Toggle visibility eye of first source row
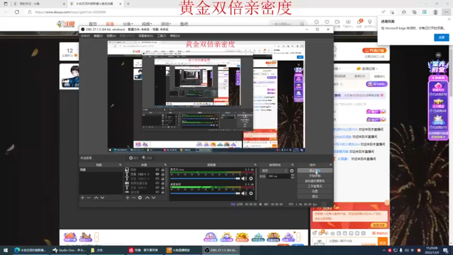This screenshot has width=453, height=255. [x=157, y=169]
